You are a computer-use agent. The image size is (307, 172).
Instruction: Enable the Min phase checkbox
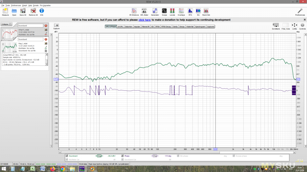click(178, 156)
